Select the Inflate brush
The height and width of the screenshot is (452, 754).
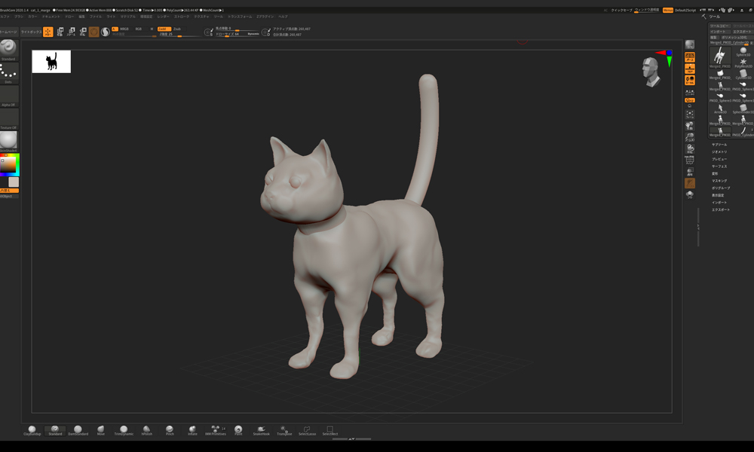point(192,430)
